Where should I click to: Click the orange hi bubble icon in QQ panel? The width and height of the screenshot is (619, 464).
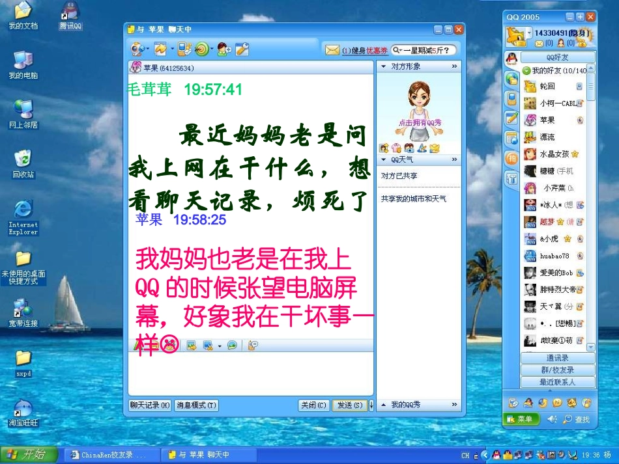(557, 402)
